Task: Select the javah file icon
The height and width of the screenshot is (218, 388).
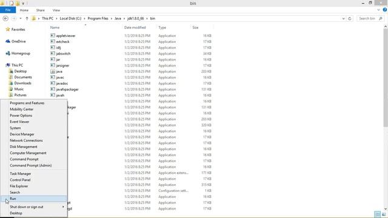Action: [x=53, y=95]
